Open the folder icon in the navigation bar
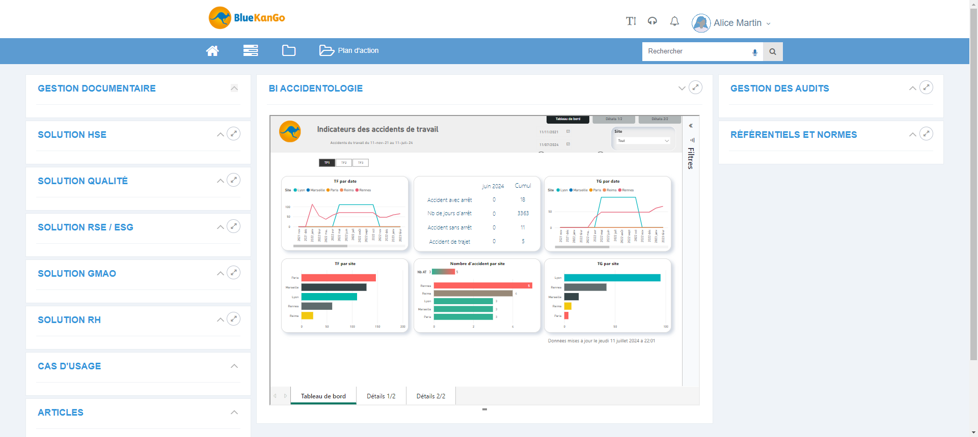This screenshot has height=437, width=978. 289,50
